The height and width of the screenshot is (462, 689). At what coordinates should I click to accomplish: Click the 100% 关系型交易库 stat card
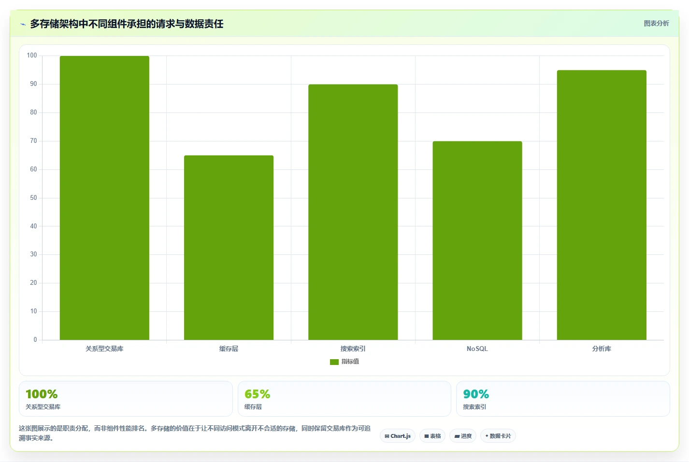click(126, 399)
